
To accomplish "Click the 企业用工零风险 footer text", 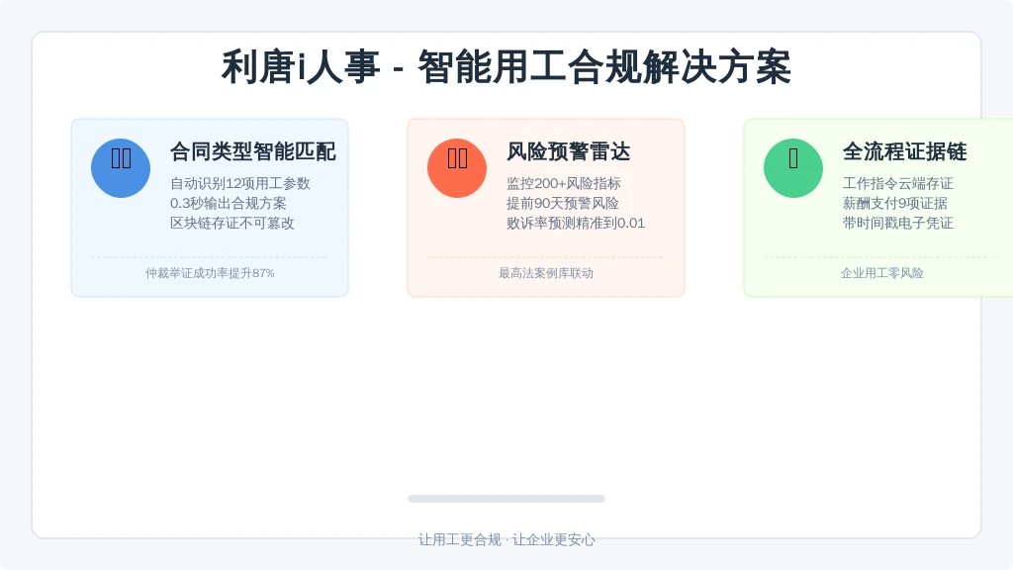I will (881, 273).
